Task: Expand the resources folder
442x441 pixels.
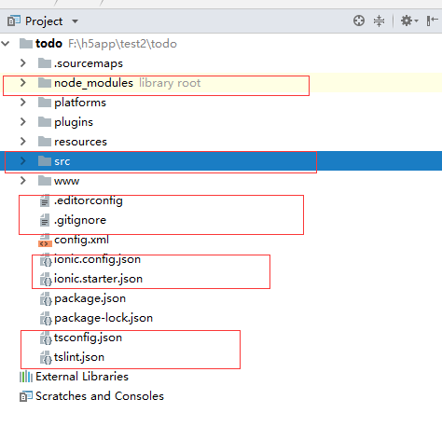Action: (22, 142)
